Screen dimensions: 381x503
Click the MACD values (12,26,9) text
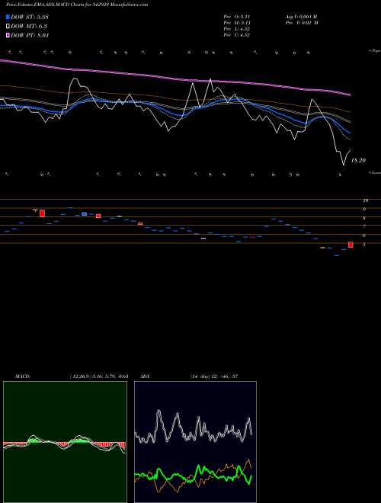pyautogui.click(x=99, y=376)
